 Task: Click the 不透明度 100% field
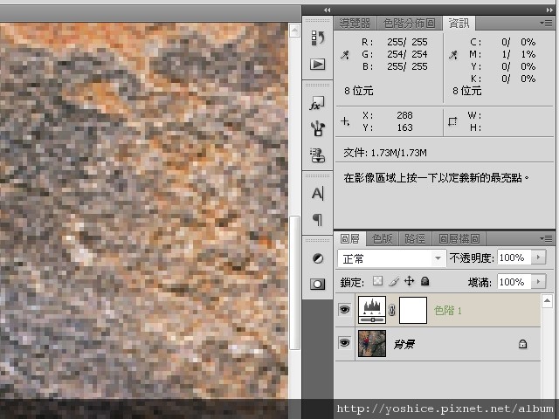[514, 258]
